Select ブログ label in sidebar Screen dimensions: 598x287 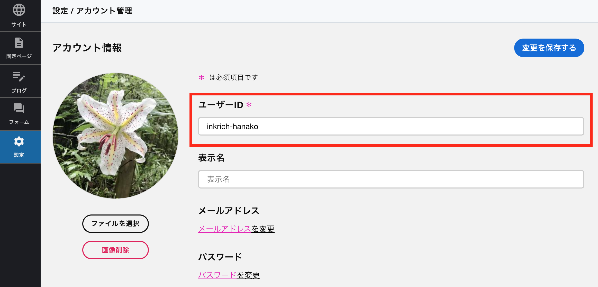19,91
